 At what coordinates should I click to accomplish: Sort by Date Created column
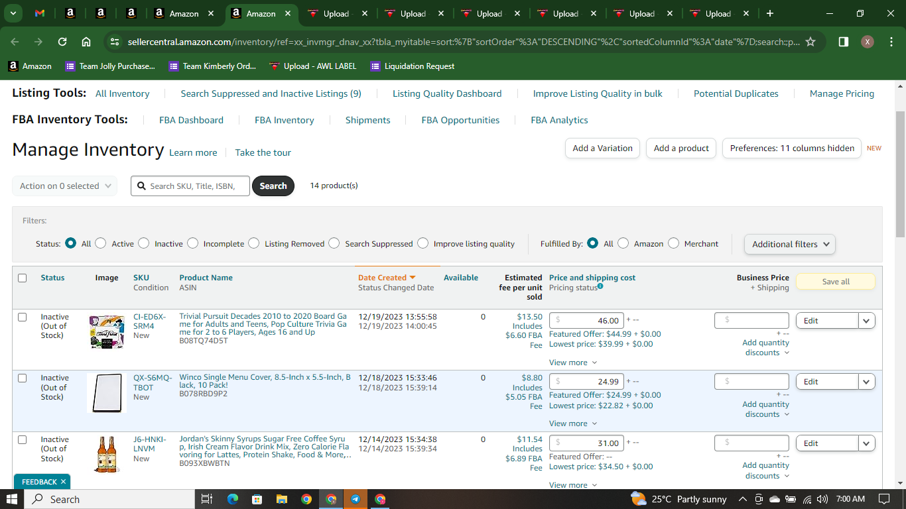387,278
